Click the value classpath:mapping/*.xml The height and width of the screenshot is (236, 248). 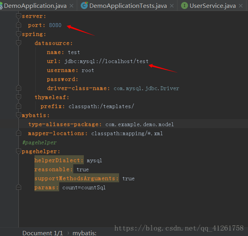[127, 133]
